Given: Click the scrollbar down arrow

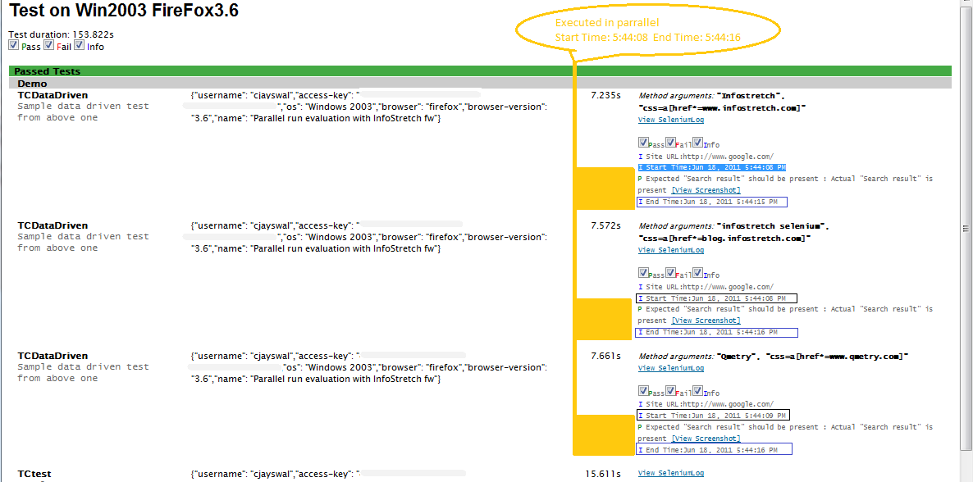Looking at the screenshot, I should click(966, 475).
